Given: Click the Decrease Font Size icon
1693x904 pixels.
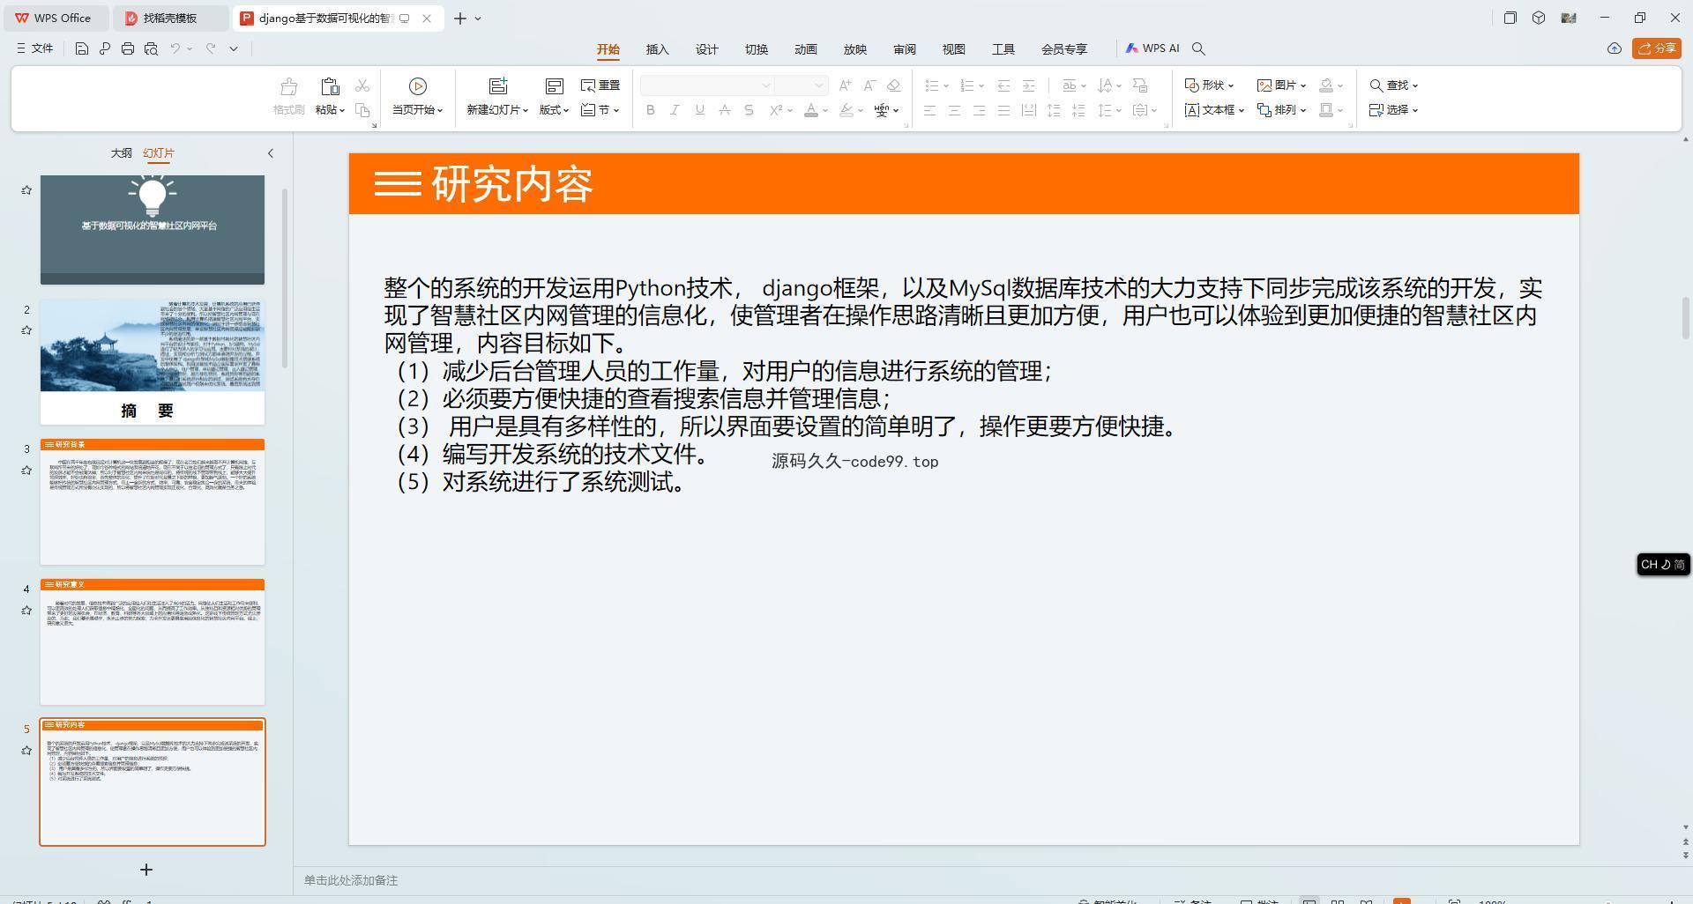Looking at the screenshot, I should 869,85.
